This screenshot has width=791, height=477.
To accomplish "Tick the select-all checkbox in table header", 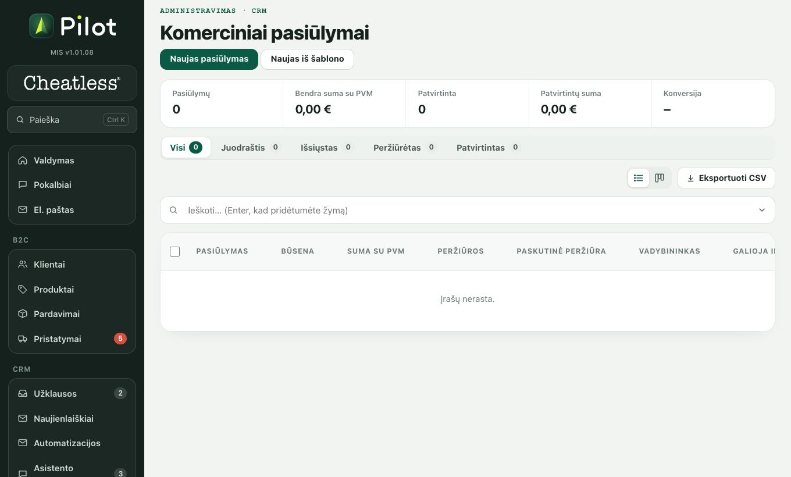I will pyautogui.click(x=174, y=251).
